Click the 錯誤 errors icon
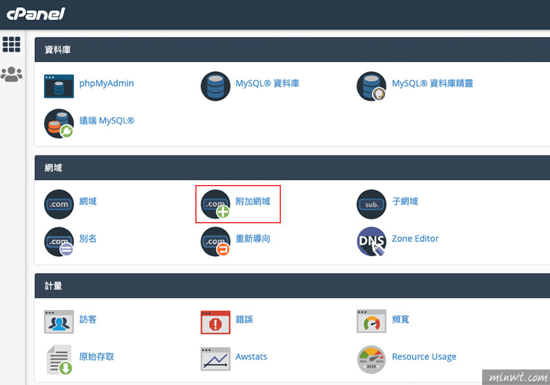The image size is (550, 385). [215, 322]
